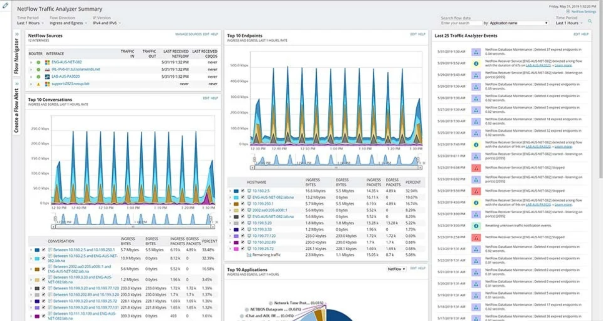Click the green info icon for the 5/29/2019 5:52 AM event
The image size is (603, 321).
[476, 63]
